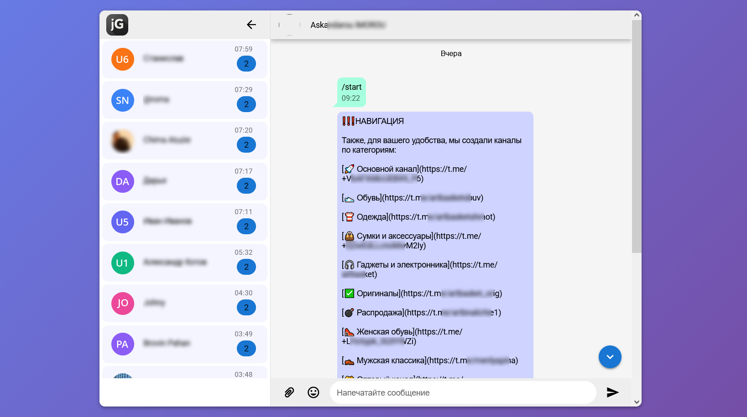This screenshot has width=747, height=417.
Task: Select chat with pink JO avatar
Action: click(x=123, y=304)
